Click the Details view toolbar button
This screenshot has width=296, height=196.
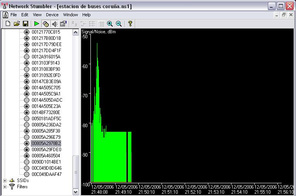click(101, 24)
